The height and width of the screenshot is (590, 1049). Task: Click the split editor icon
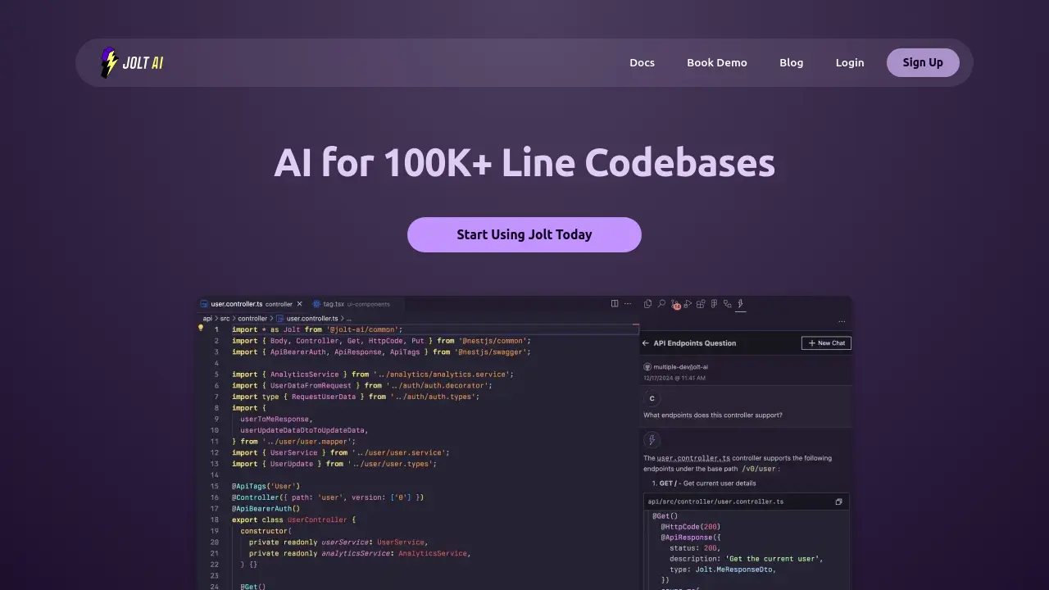(x=615, y=303)
